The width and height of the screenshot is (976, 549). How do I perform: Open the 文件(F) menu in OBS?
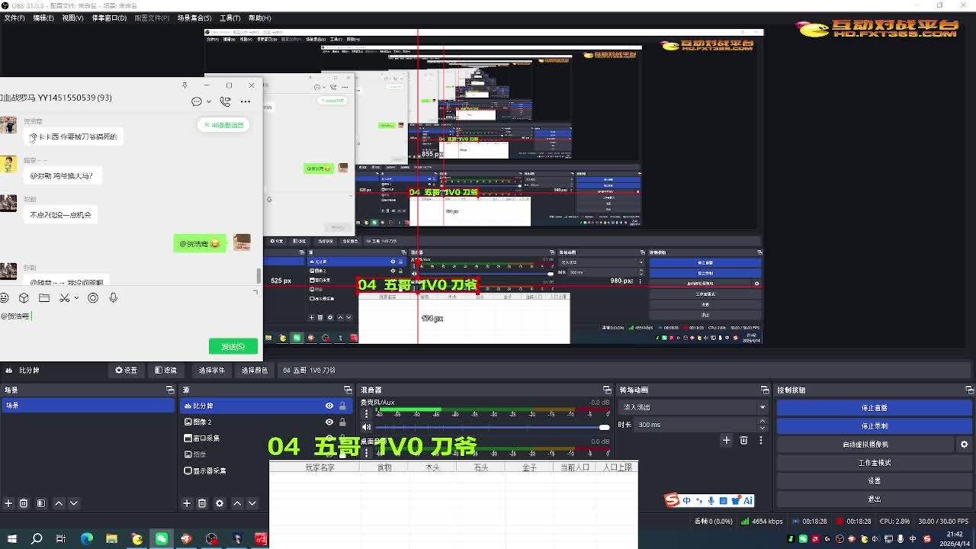click(14, 18)
